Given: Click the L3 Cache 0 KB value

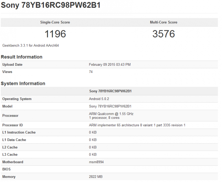Looking at the screenshot, I should pyautogui.click(x=93, y=154).
